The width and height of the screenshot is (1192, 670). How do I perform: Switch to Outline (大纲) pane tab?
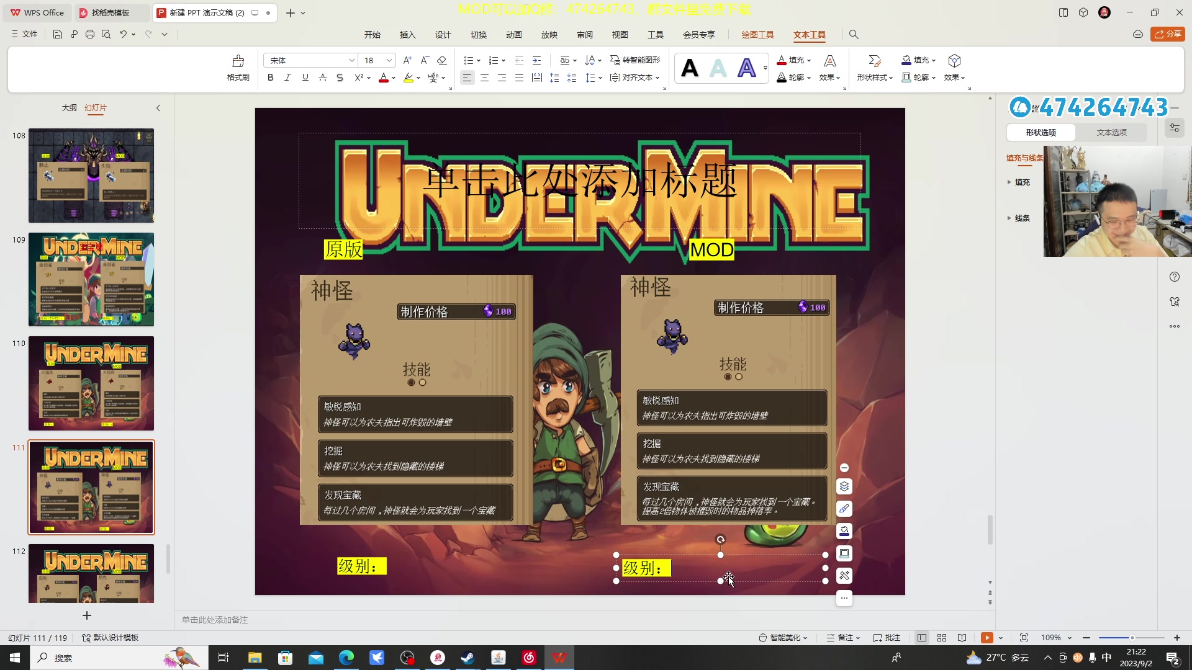point(69,108)
